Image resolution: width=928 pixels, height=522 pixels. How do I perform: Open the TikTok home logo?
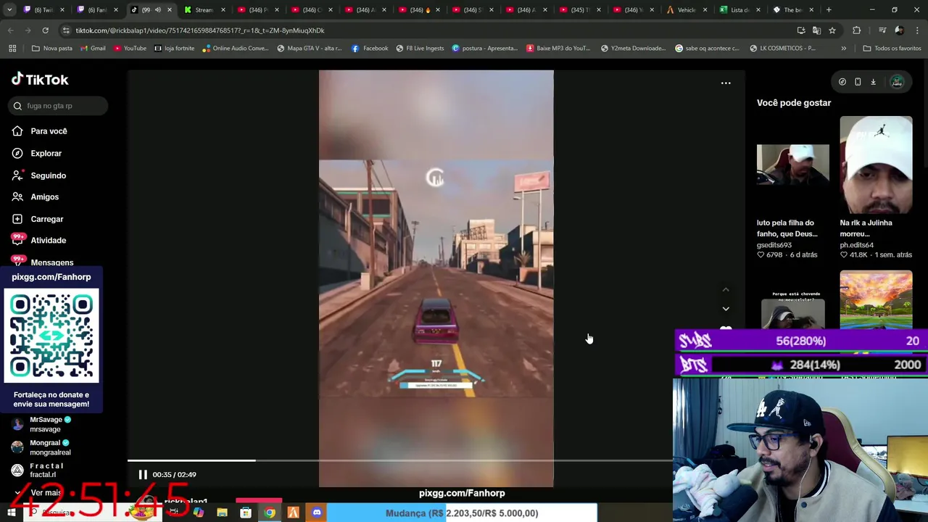pos(40,79)
